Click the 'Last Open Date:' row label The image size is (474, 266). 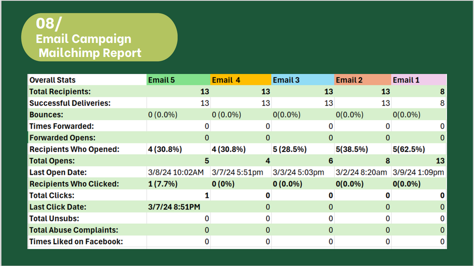[58, 172]
